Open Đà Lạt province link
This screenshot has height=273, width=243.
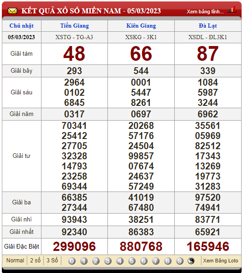(208, 26)
